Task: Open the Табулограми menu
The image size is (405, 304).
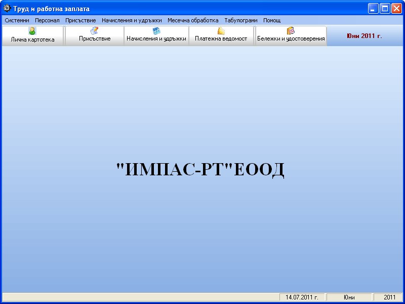Action: point(241,20)
